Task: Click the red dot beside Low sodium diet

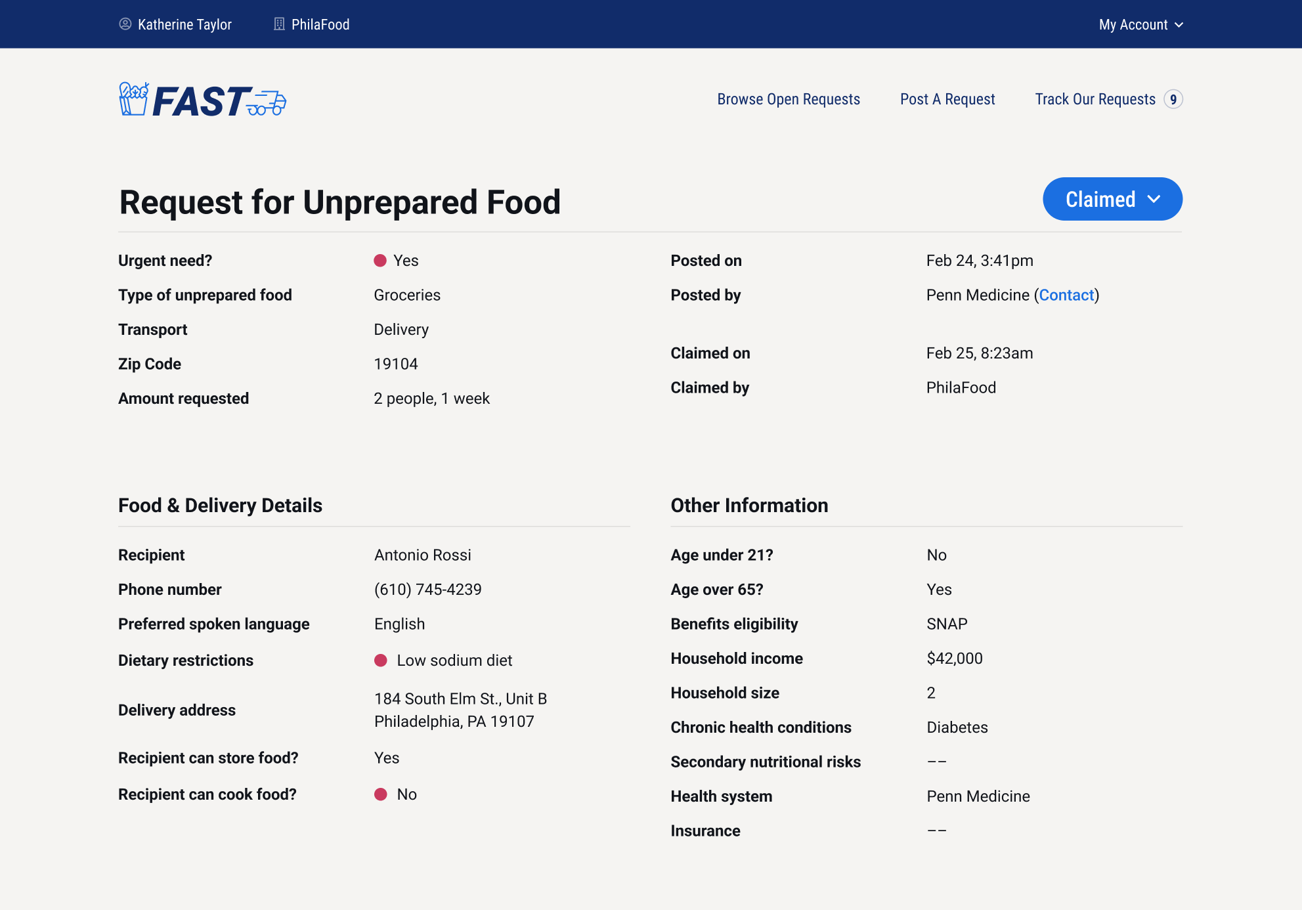Action: [x=381, y=661]
